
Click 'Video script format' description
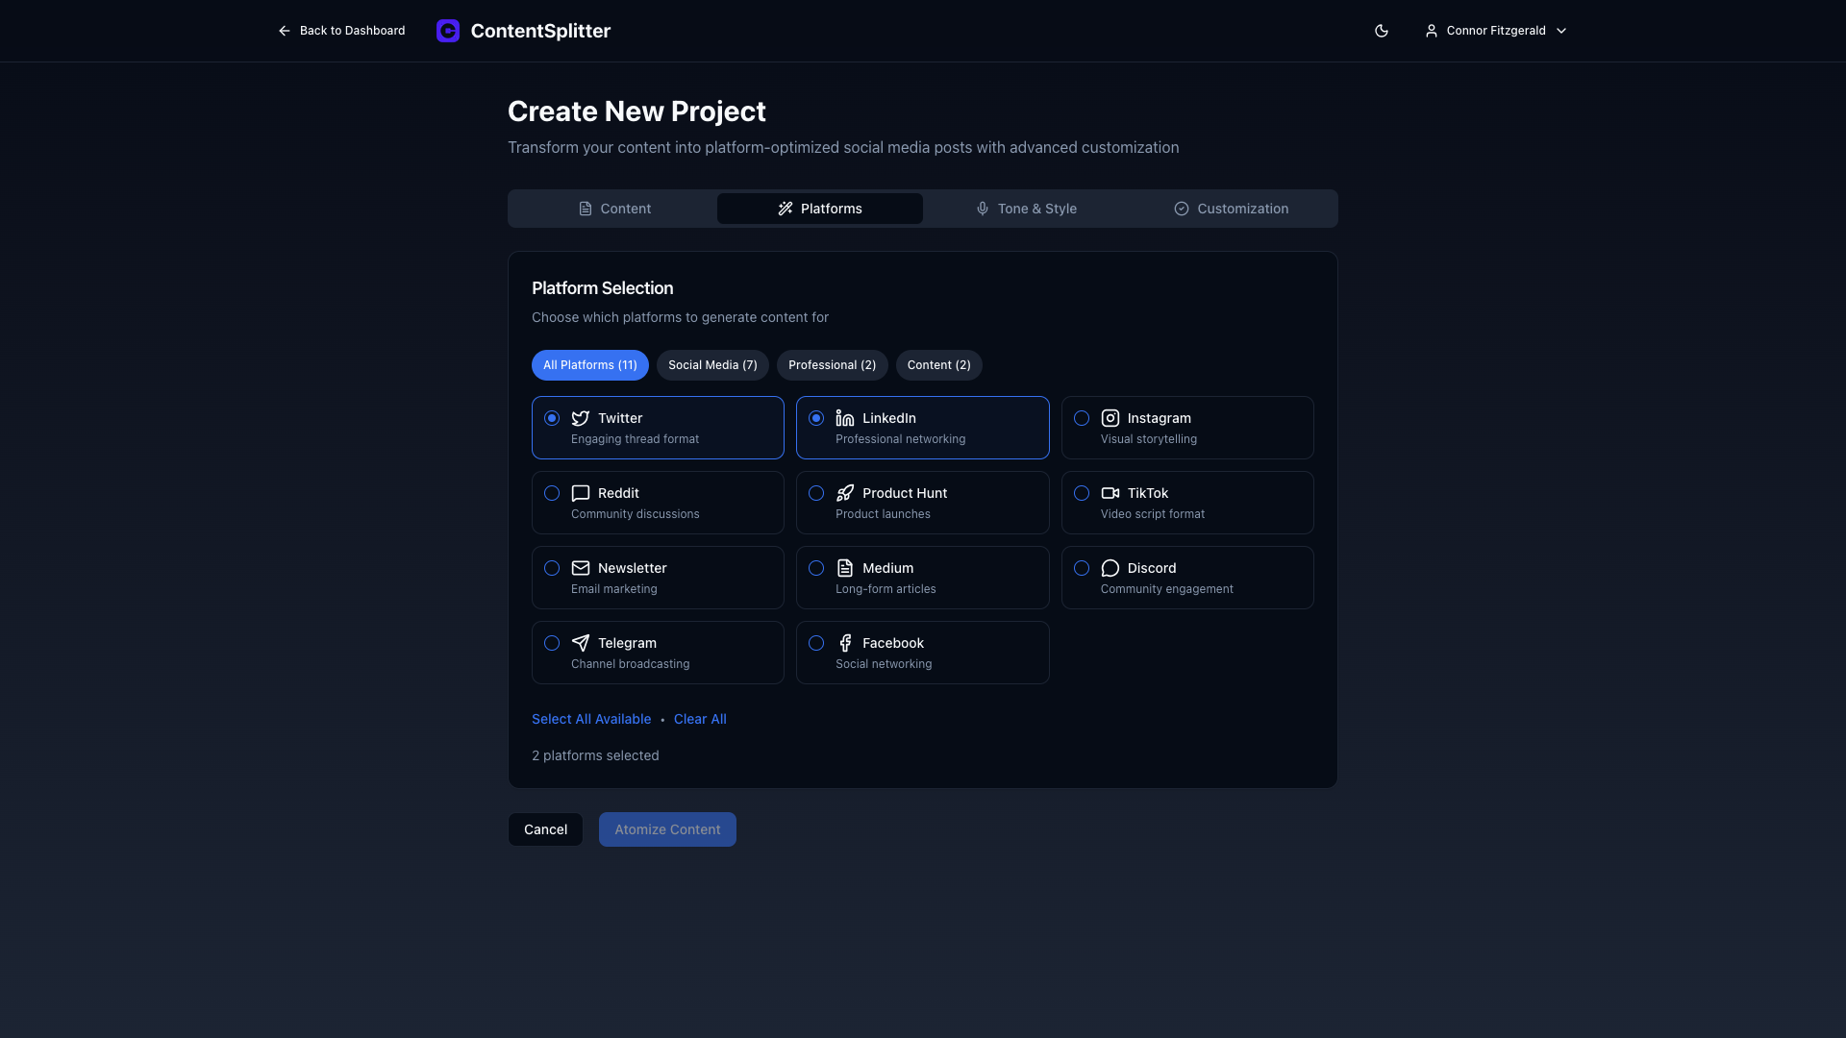click(1152, 514)
